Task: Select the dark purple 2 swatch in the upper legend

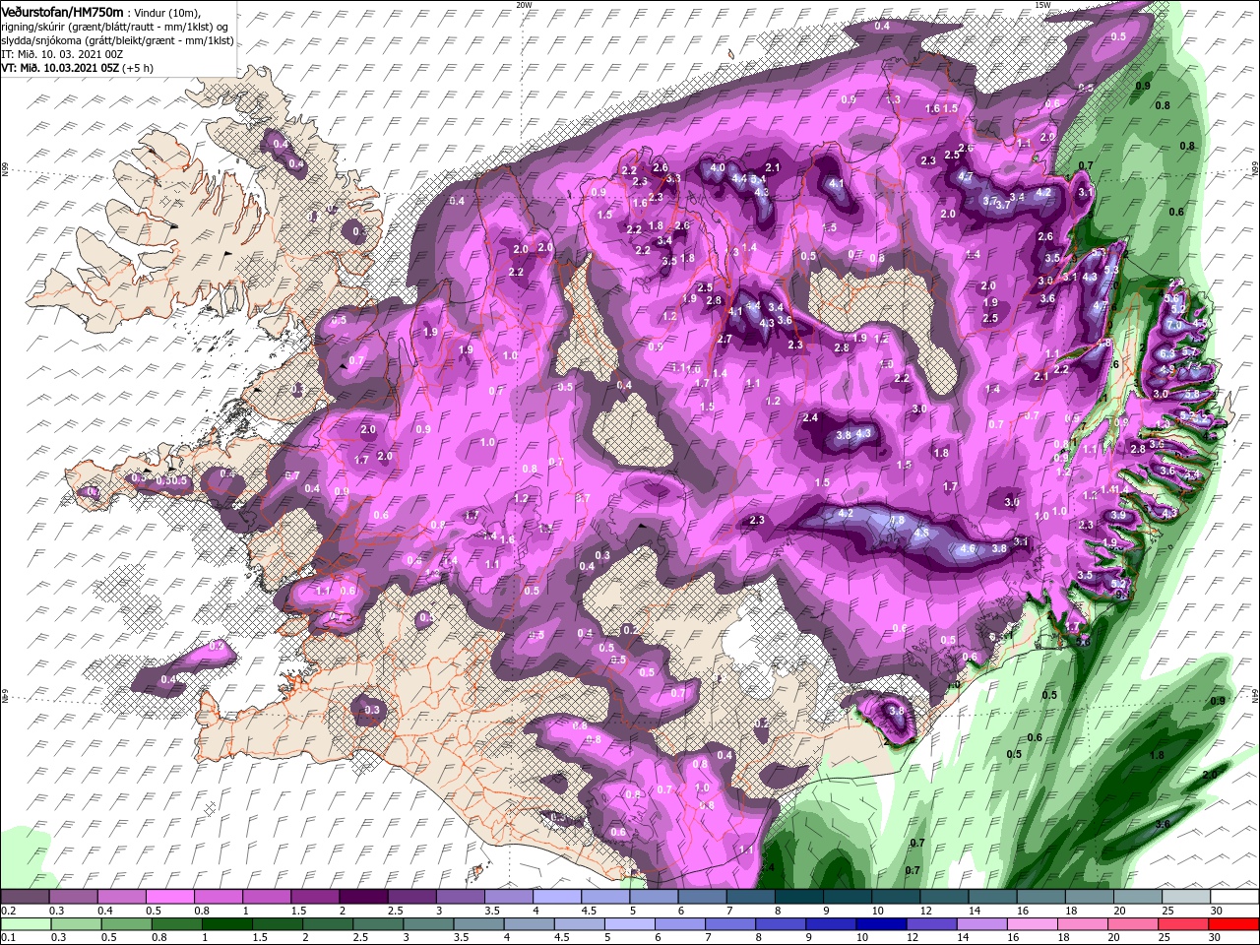Action: click(x=363, y=898)
